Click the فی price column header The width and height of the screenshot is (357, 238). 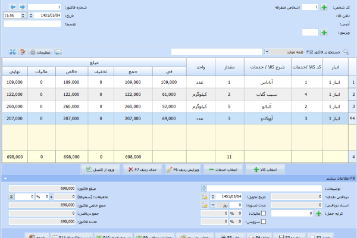[x=169, y=71]
